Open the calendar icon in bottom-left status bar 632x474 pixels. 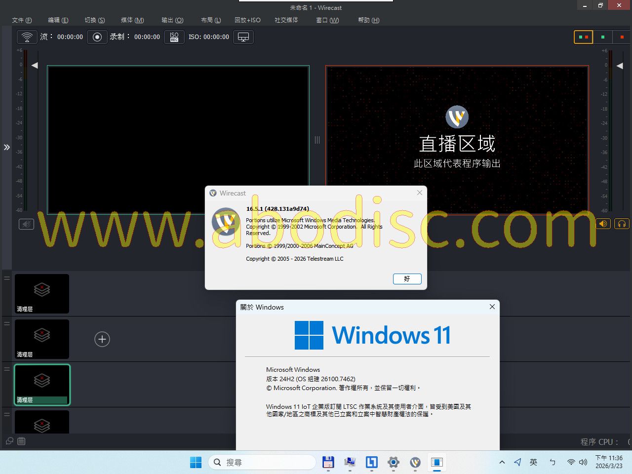pyautogui.click(x=21, y=441)
